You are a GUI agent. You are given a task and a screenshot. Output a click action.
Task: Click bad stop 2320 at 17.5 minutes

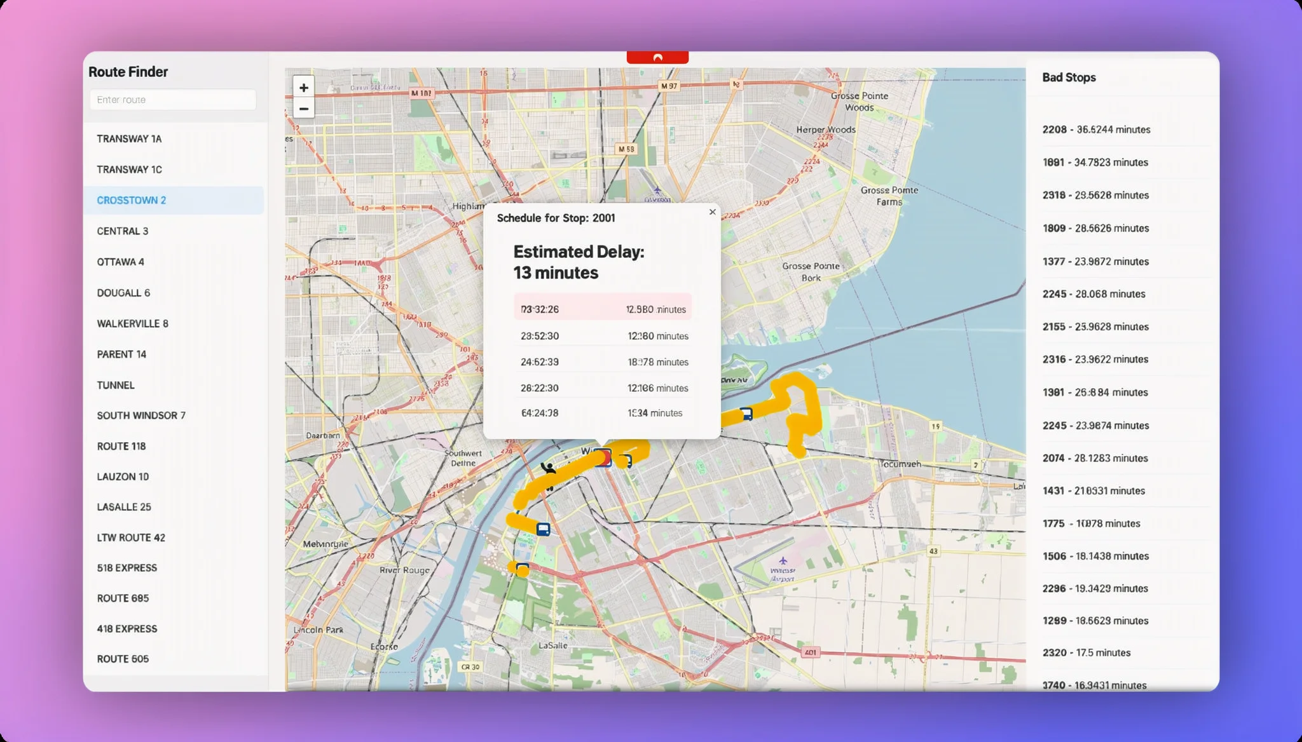(1086, 652)
